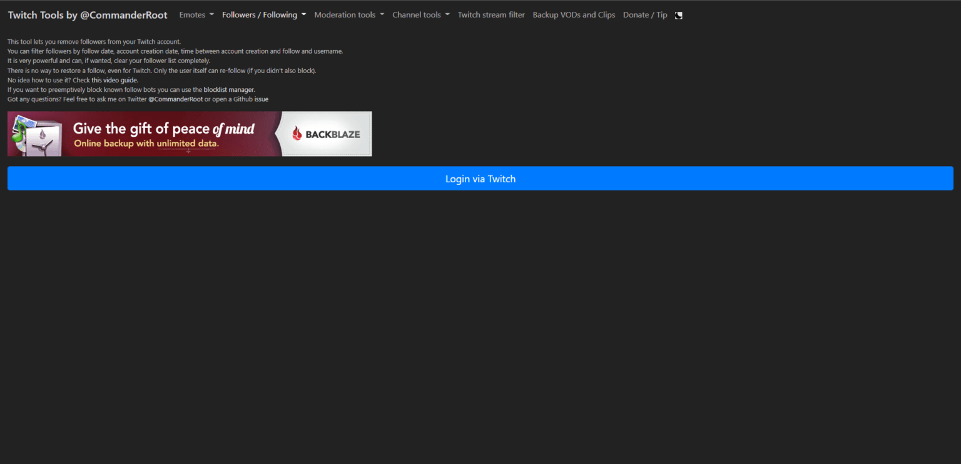961x464 pixels.
Task: Click the "Give the gift of peace" banner headline
Action: 163,129
